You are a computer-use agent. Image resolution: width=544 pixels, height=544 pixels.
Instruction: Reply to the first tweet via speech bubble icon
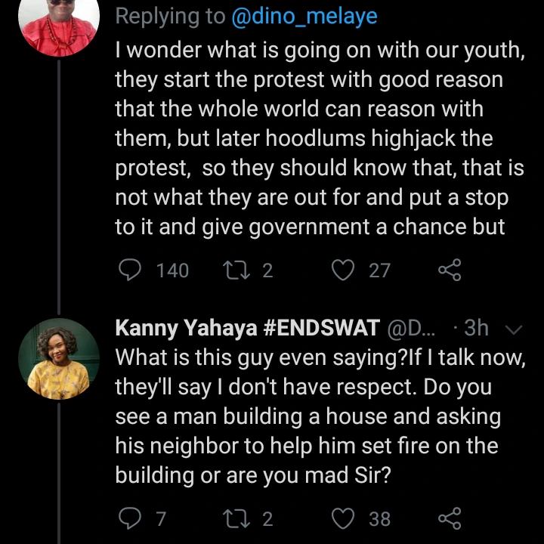pyautogui.click(x=131, y=270)
